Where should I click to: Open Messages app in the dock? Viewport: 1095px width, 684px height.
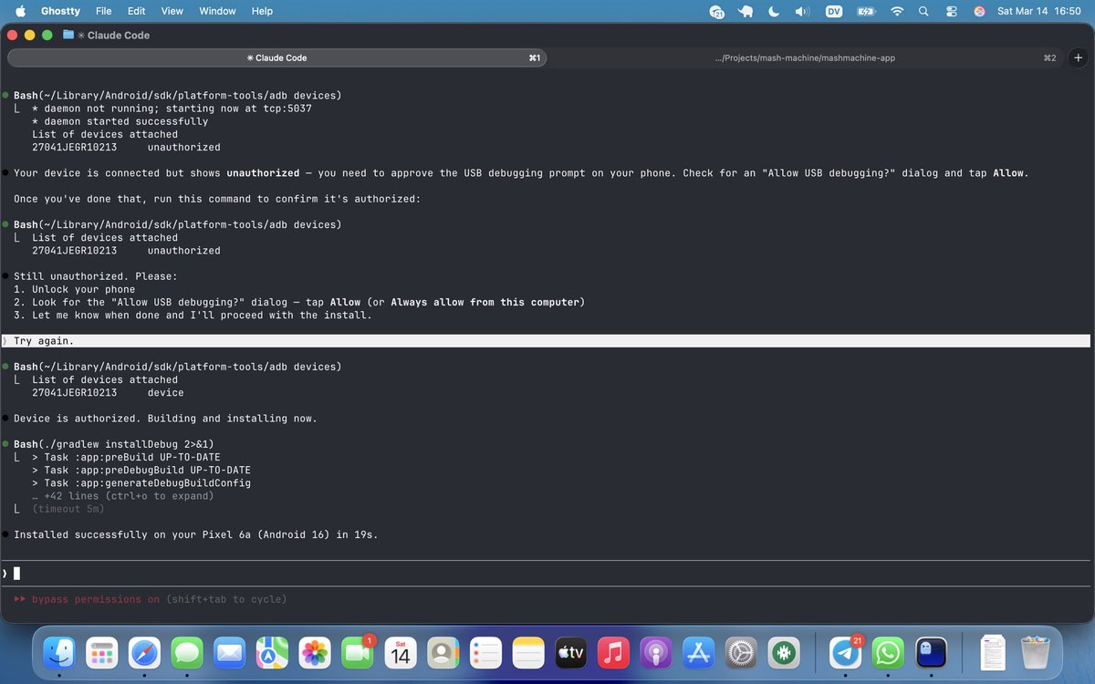[x=188, y=652]
